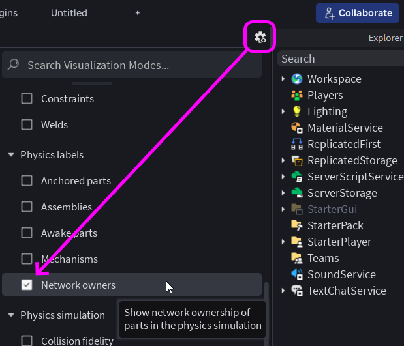
Task: Expand the TextChatService tree node
Action: (283, 291)
